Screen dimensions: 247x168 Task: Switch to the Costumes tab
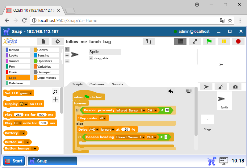tap(97, 84)
